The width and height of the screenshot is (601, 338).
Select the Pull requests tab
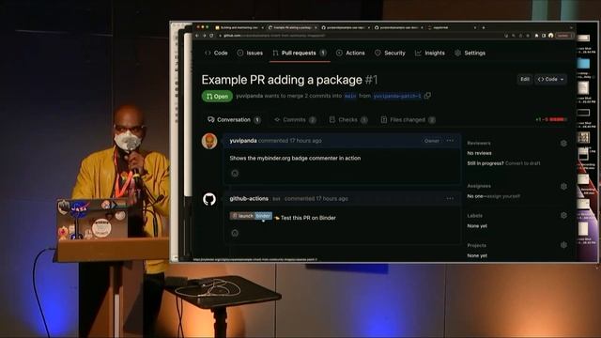pyautogui.click(x=300, y=53)
